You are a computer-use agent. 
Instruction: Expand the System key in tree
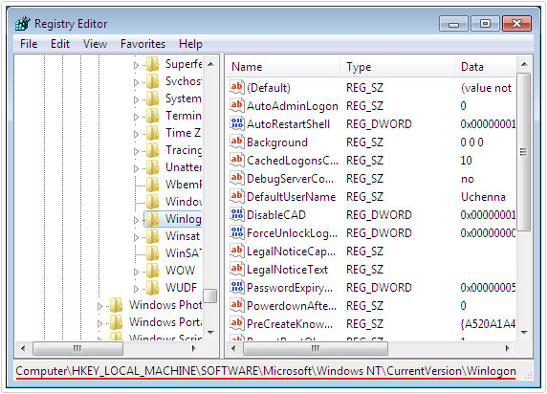point(136,99)
